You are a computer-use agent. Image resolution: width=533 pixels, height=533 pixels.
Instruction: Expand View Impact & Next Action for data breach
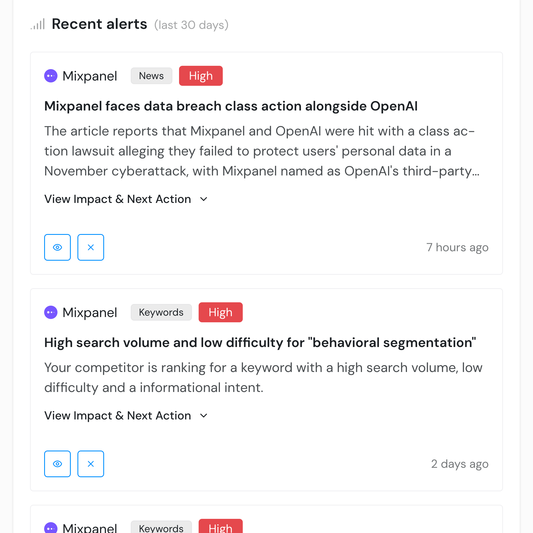point(118,199)
